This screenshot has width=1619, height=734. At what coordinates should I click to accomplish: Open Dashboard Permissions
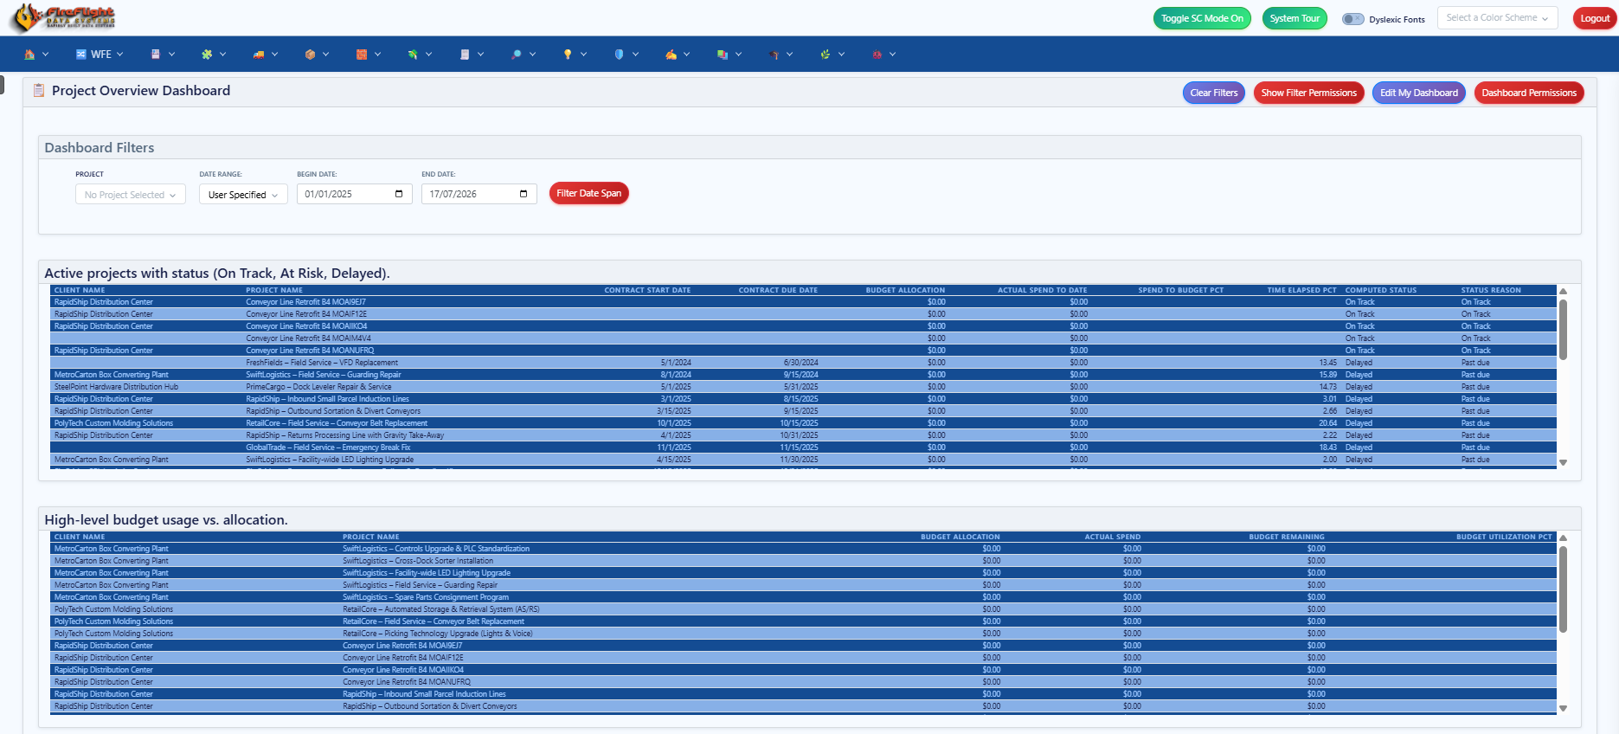[1529, 93]
